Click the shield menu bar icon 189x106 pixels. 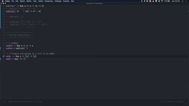point(156,1)
